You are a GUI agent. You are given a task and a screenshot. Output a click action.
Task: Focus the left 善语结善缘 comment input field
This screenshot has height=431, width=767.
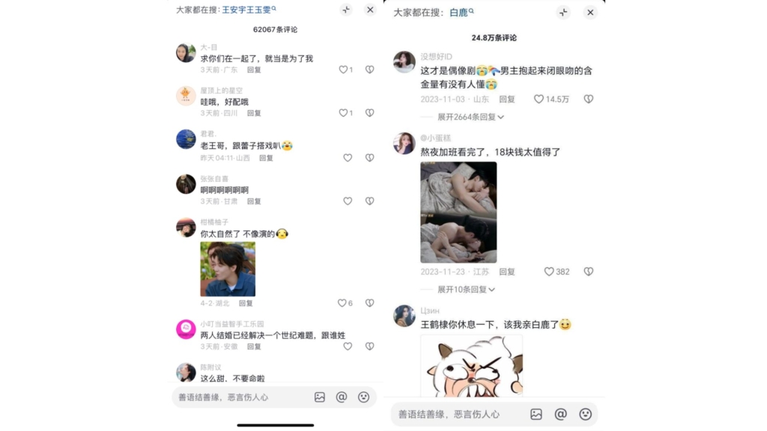(242, 397)
